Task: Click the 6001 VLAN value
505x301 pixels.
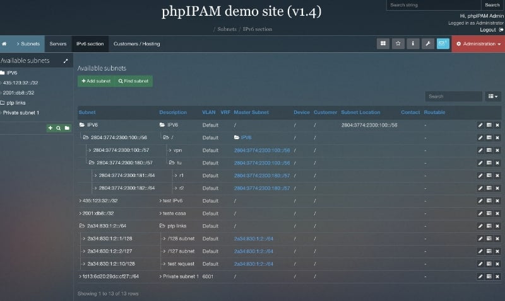Action: (208, 276)
